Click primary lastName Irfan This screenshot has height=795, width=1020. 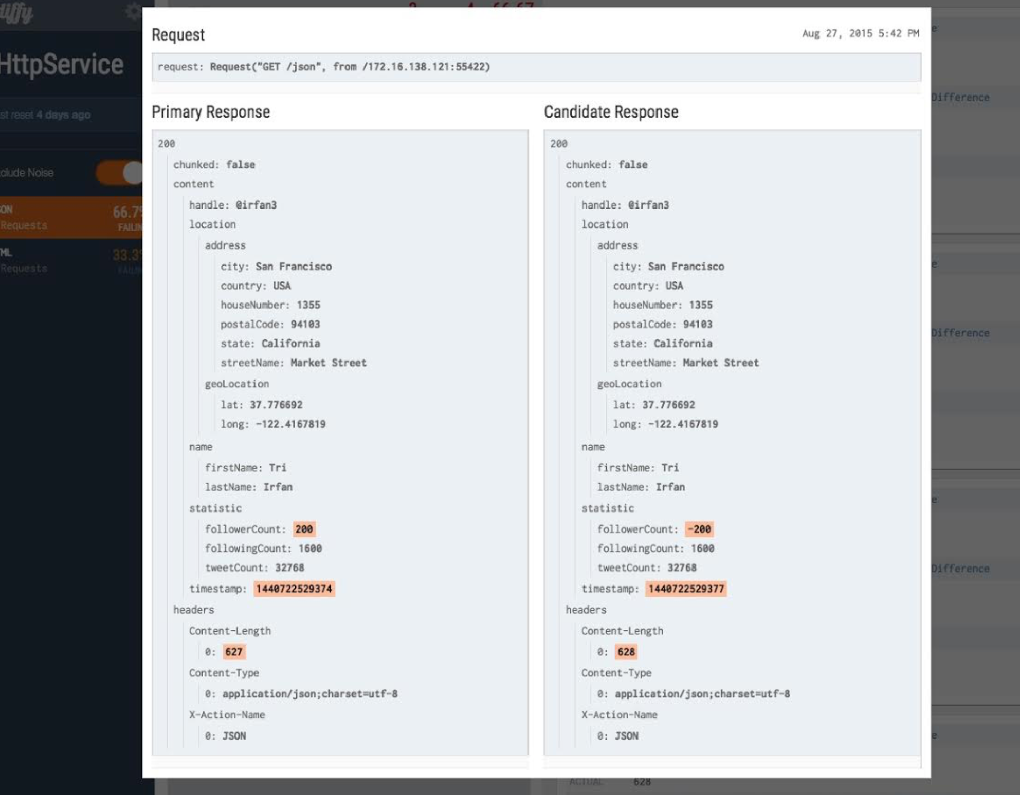[278, 487]
